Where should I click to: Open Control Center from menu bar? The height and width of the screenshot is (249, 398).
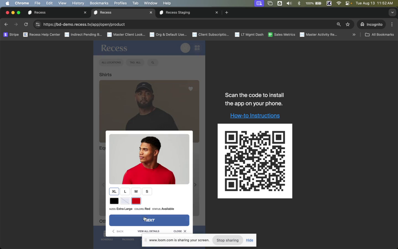(348, 3)
